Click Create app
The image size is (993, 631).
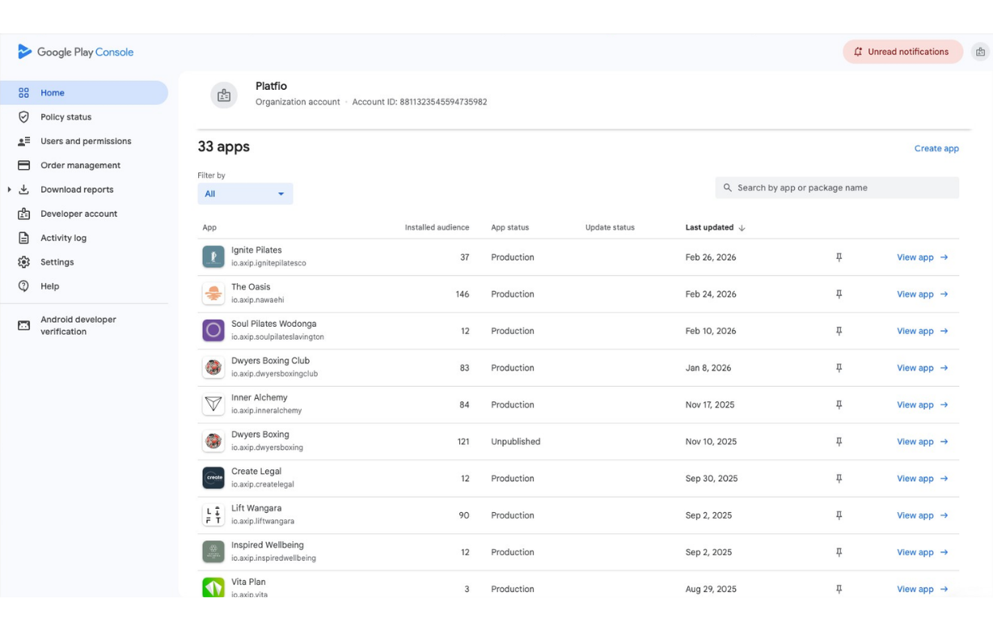[936, 148]
